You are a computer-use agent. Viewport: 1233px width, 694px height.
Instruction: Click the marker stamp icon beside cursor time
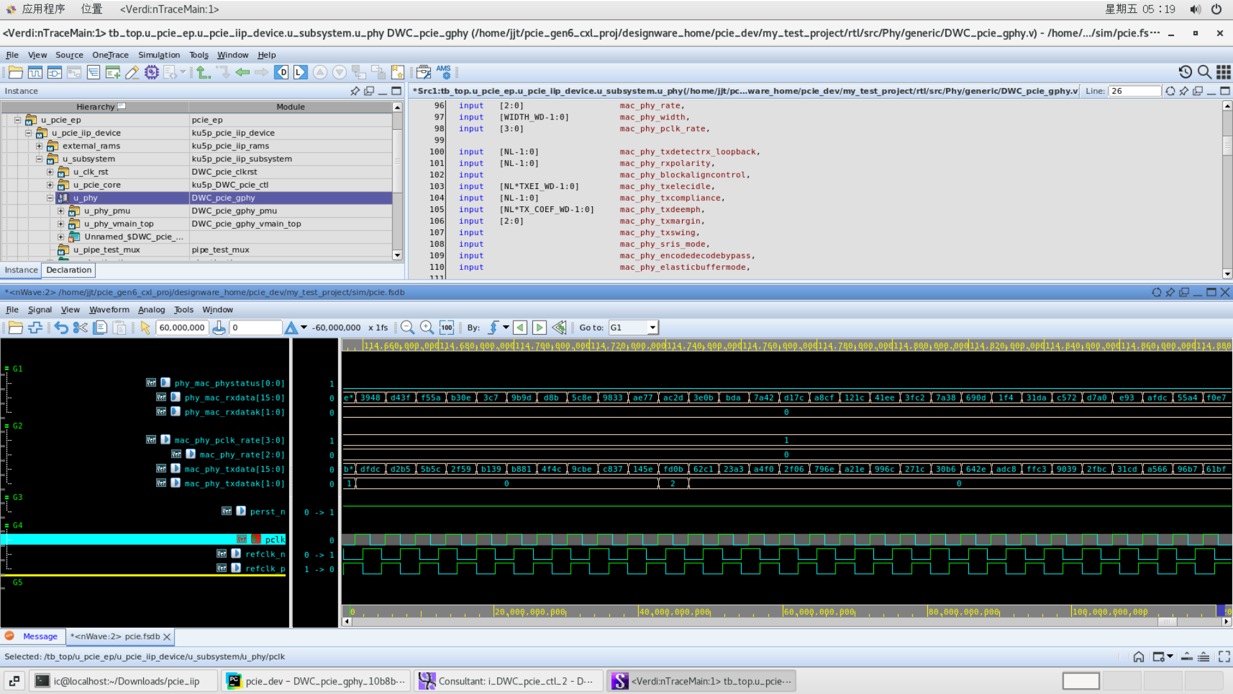(x=219, y=328)
